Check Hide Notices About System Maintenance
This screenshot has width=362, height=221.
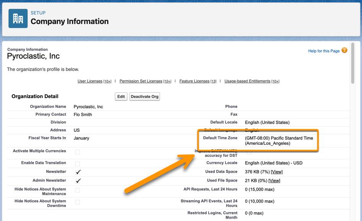(x=78, y=189)
